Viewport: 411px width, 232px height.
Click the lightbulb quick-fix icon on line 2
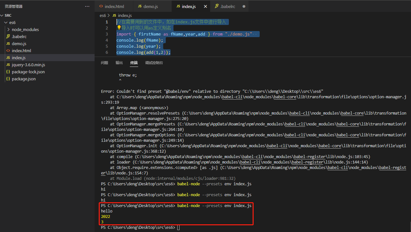[119, 28]
